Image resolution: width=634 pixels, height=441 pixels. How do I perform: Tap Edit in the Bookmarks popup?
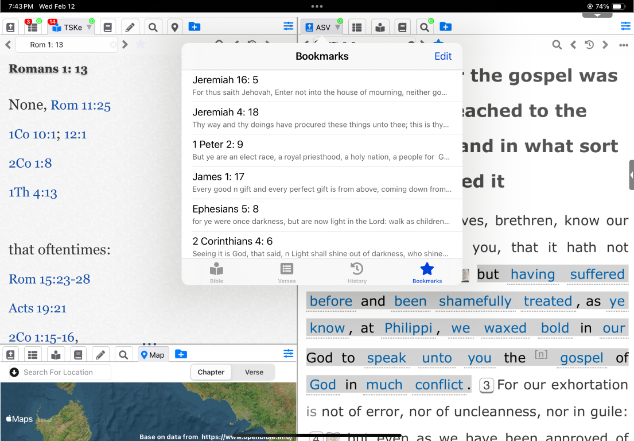443,56
